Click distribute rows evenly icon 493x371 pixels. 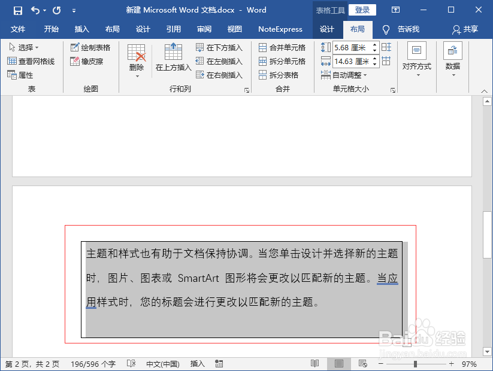(386, 47)
